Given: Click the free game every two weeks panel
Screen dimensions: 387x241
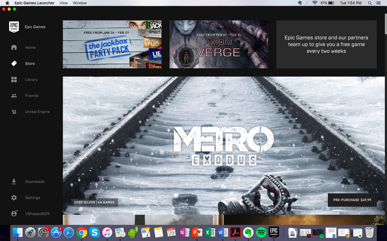Looking at the screenshot, I should tap(326, 44).
